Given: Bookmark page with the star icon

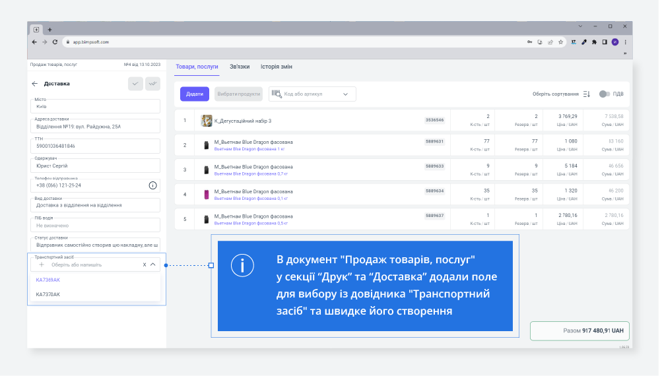Looking at the screenshot, I should [560, 42].
